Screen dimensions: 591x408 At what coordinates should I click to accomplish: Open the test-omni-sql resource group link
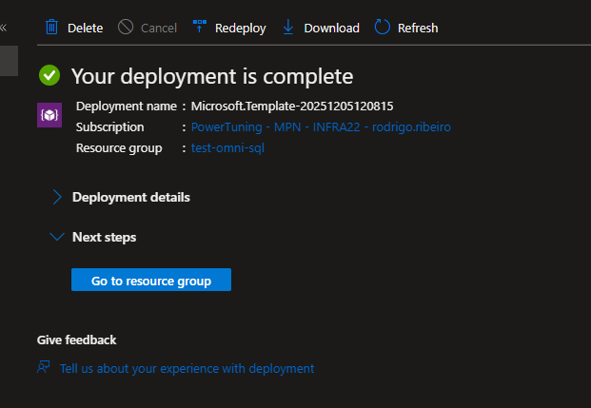(x=227, y=148)
